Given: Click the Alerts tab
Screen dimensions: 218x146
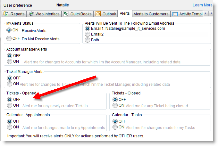Looking at the screenshot, I should click(124, 13).
